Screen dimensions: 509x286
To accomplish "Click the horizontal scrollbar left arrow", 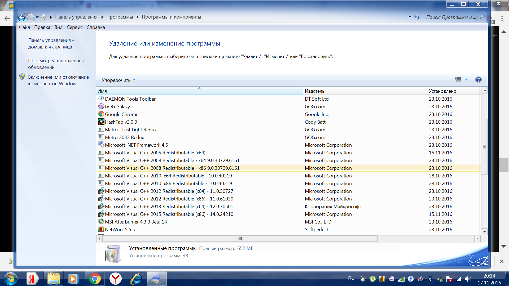I will tap(99, 239).
